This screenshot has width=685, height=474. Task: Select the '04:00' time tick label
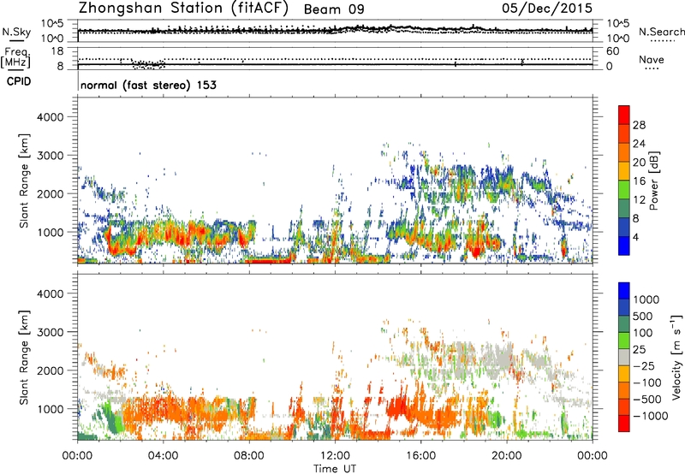[x=163, y=456]
